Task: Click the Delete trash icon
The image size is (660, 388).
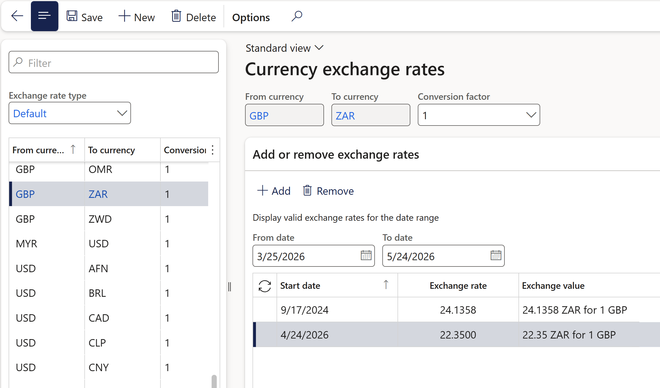Action: coord(176,16)
